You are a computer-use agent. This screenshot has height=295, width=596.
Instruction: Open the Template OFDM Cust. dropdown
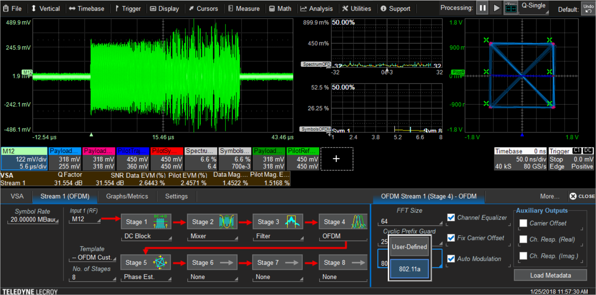(x=92, y=258)
